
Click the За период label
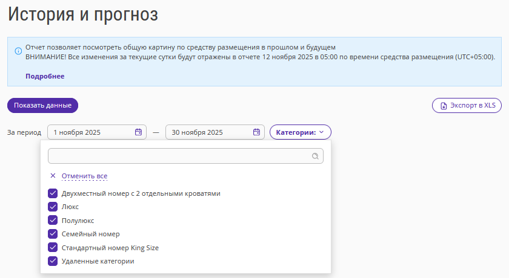click(x=24, y=132)
